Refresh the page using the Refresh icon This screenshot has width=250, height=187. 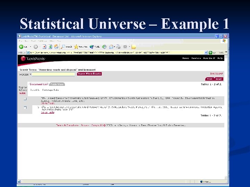pos(50,47)
